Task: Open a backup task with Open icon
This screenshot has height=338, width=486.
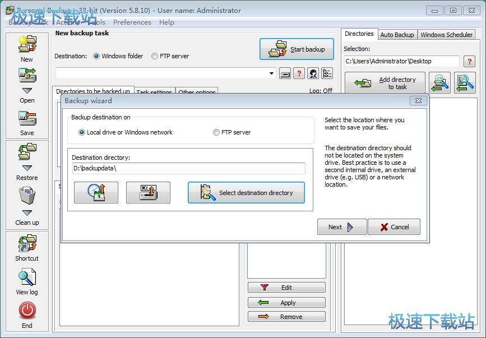Action: point(27,75)
